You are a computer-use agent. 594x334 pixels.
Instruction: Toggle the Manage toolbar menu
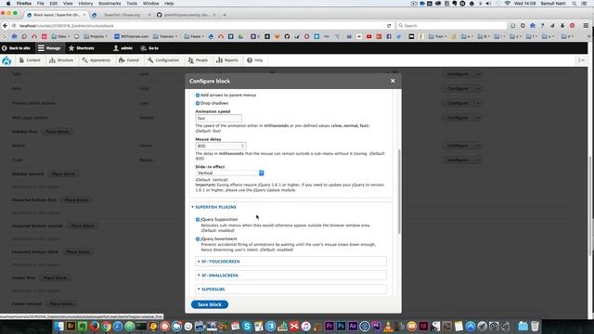pos(49,48)
